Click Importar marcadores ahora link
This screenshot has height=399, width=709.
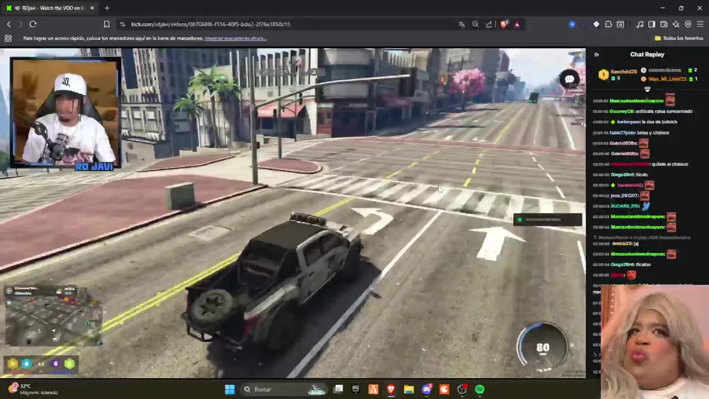pyautogui.click(x=235, y=38)
